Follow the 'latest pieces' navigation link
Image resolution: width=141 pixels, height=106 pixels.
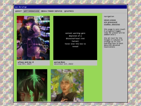click(x=110, y=20)
